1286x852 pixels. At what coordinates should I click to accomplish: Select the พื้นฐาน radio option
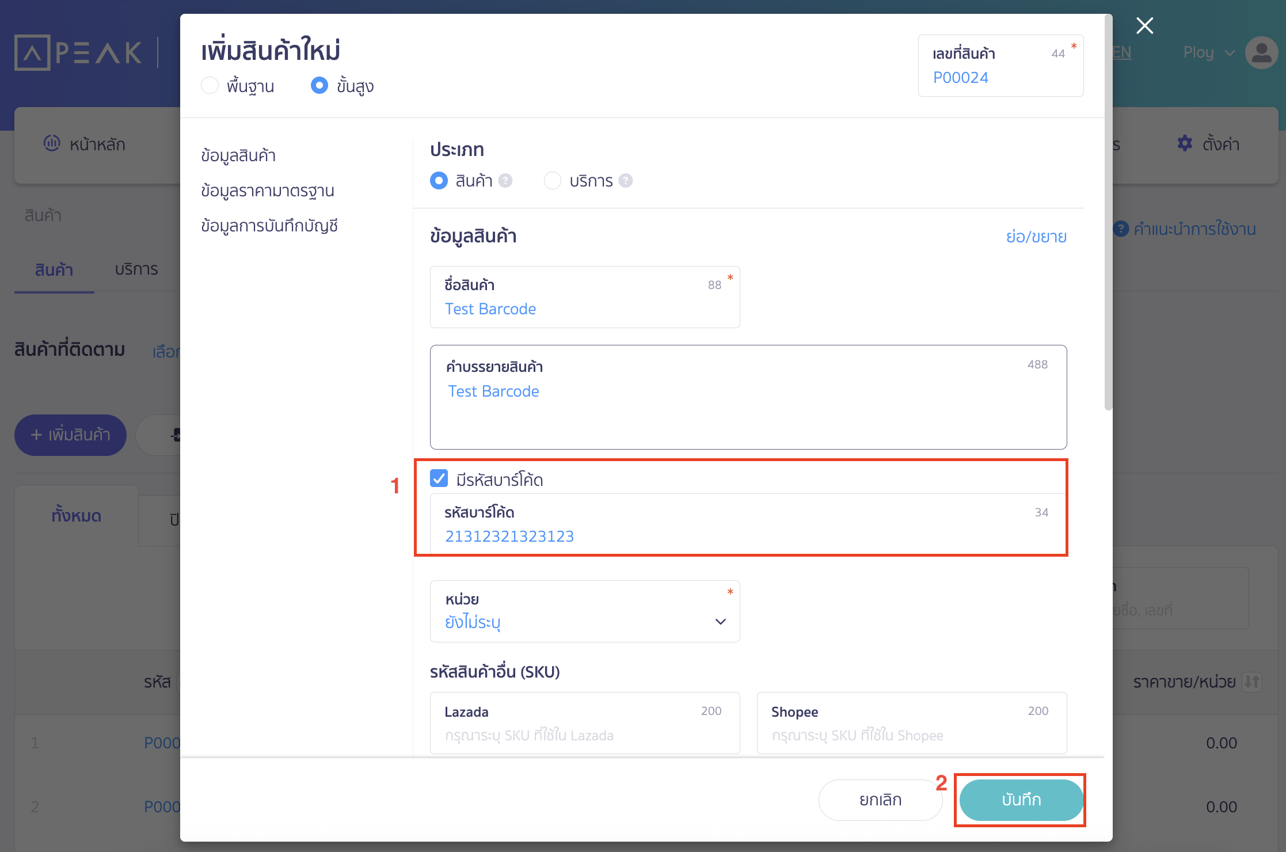tap(210, 85)
